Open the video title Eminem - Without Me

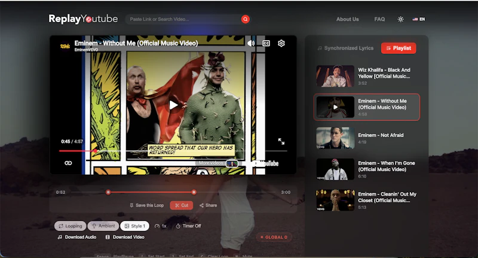tap(136, 43)
